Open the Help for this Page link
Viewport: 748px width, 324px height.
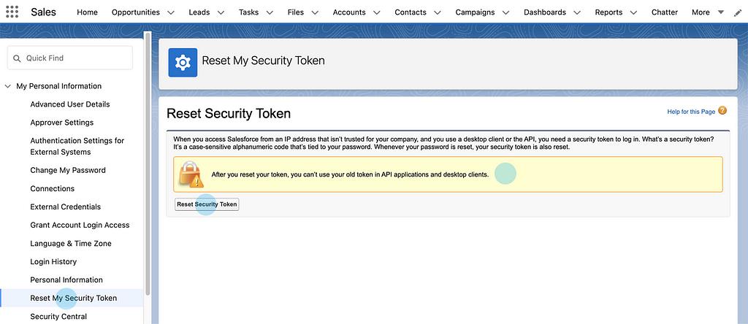coord(691,112)
